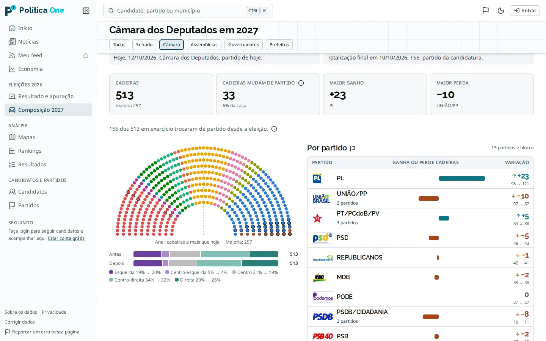Click the PSDB party logo

pyautogui.click(x=323, y=317)
